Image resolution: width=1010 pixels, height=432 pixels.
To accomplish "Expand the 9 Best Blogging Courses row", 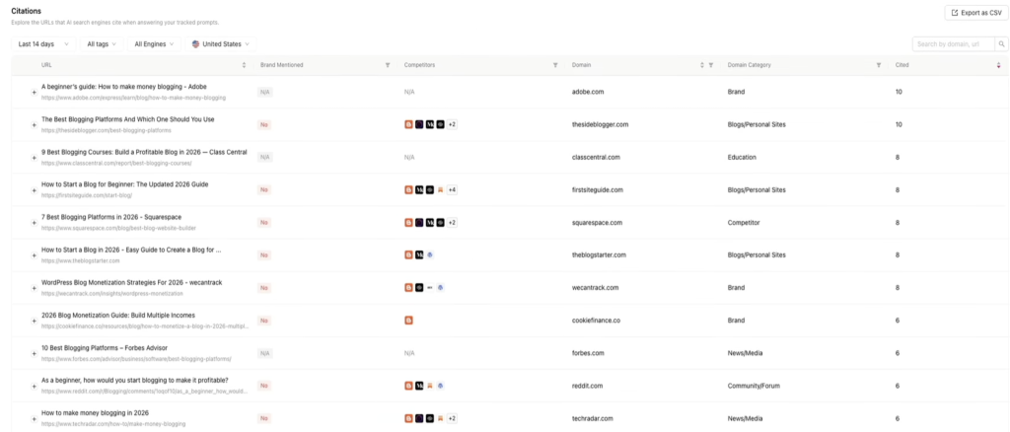I will (35, 158).
